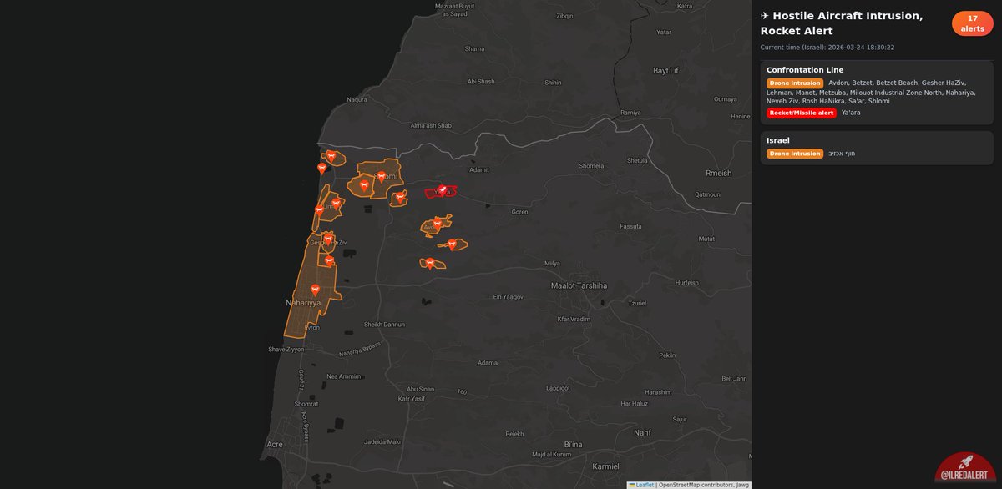1002x489 pixels.
Task: Click the red rocket marker at Ya'ara
Action: (x=443, y=191)
